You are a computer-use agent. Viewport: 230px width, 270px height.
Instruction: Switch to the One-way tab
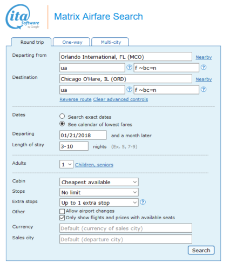72,42
